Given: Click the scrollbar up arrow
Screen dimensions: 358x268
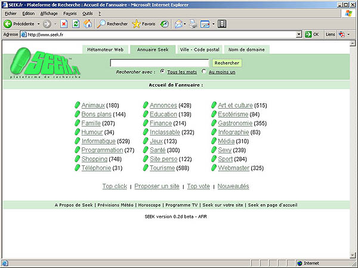Looking at the screenshot, I should coord(353,43).
